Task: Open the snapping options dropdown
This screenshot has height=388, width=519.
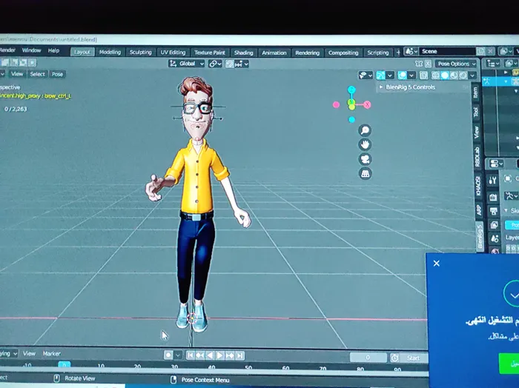Action: click(241, 64)
